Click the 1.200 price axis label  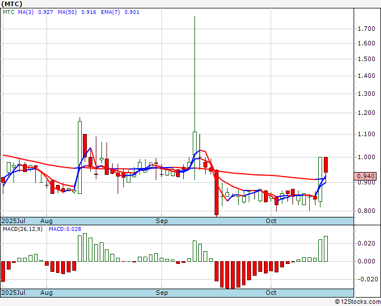(x=366, y=113)
